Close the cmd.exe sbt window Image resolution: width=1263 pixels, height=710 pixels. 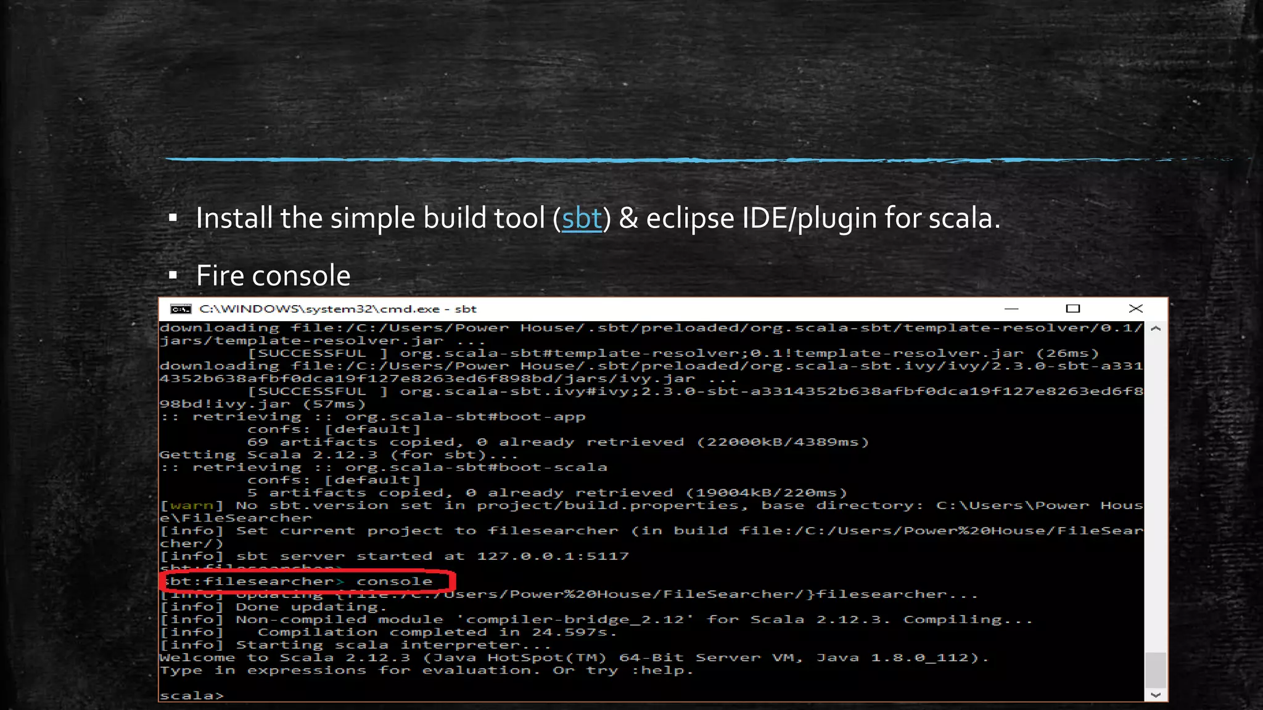(x=1135, y=308)
